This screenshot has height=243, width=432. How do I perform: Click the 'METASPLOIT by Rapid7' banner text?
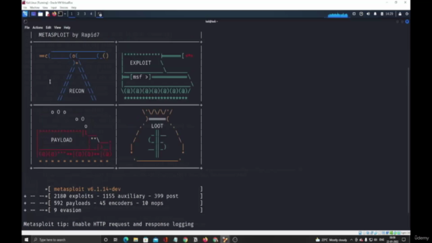pyautogui.click(x=69, y=35)
